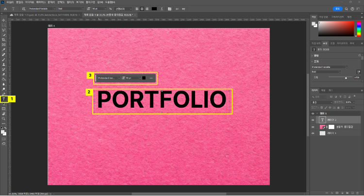Select the Zoom tool
Image resolution: width=364 pixels, height=196 pixels.
(x=3, y=118)
